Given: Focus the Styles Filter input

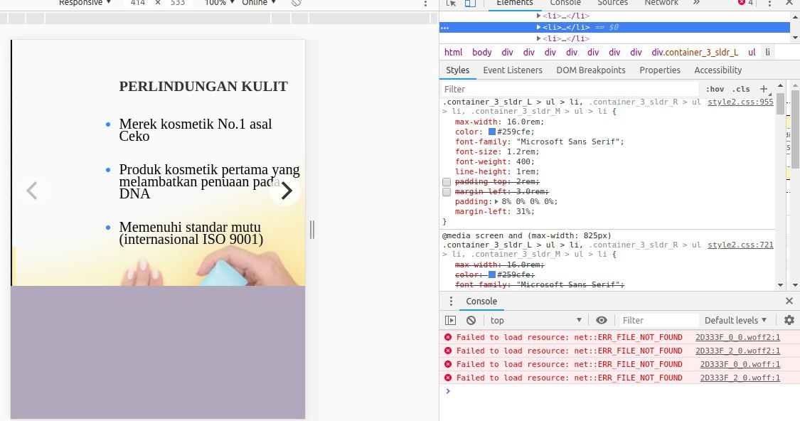Looking at the screenshot, I should pos(569,89).
